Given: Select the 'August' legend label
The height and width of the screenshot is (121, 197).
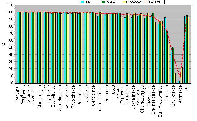Looking at the screenshot, I should pos(111,2).
